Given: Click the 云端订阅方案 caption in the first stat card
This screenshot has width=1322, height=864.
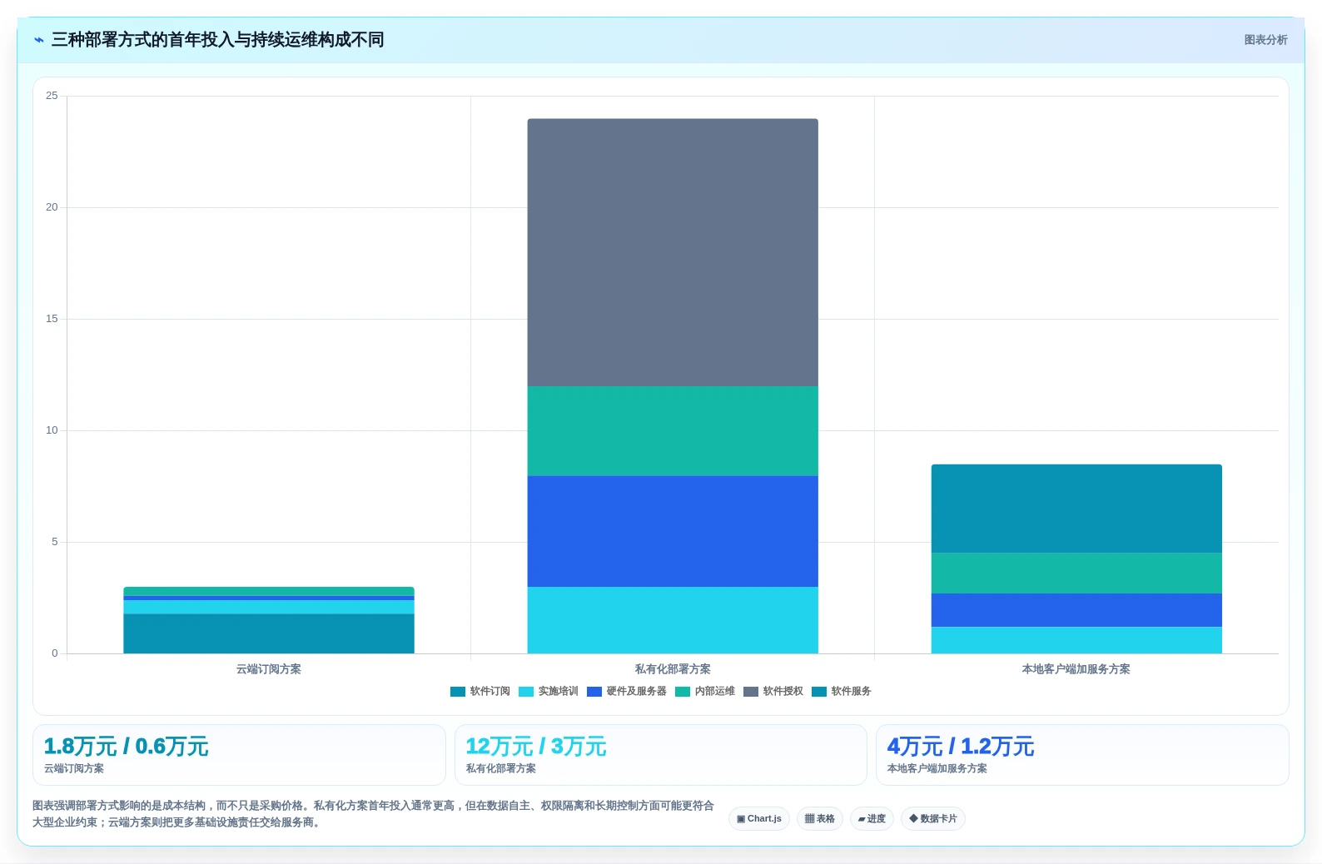Looking at the screenshot, I should (x=74, y=769).
